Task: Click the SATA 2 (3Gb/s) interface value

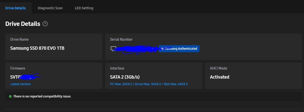Action: coord(125,77)
